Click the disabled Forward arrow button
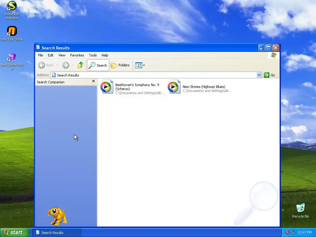Image resolution: width=316 pixels, height=237 pixels. (66, 65)
